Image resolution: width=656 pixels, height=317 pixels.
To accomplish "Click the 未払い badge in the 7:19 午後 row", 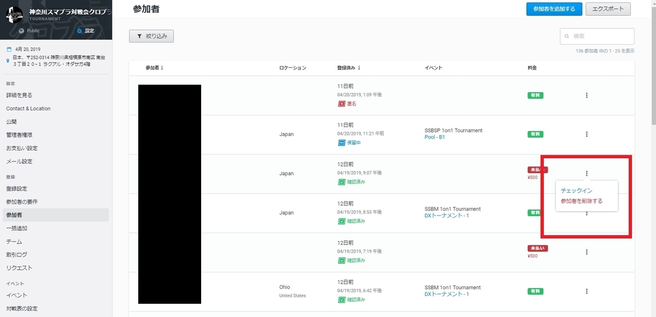I will (x=537, y=248).
